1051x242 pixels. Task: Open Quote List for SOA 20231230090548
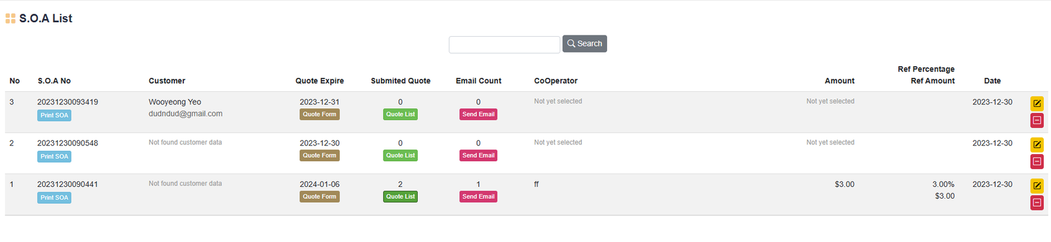point(400,155)
